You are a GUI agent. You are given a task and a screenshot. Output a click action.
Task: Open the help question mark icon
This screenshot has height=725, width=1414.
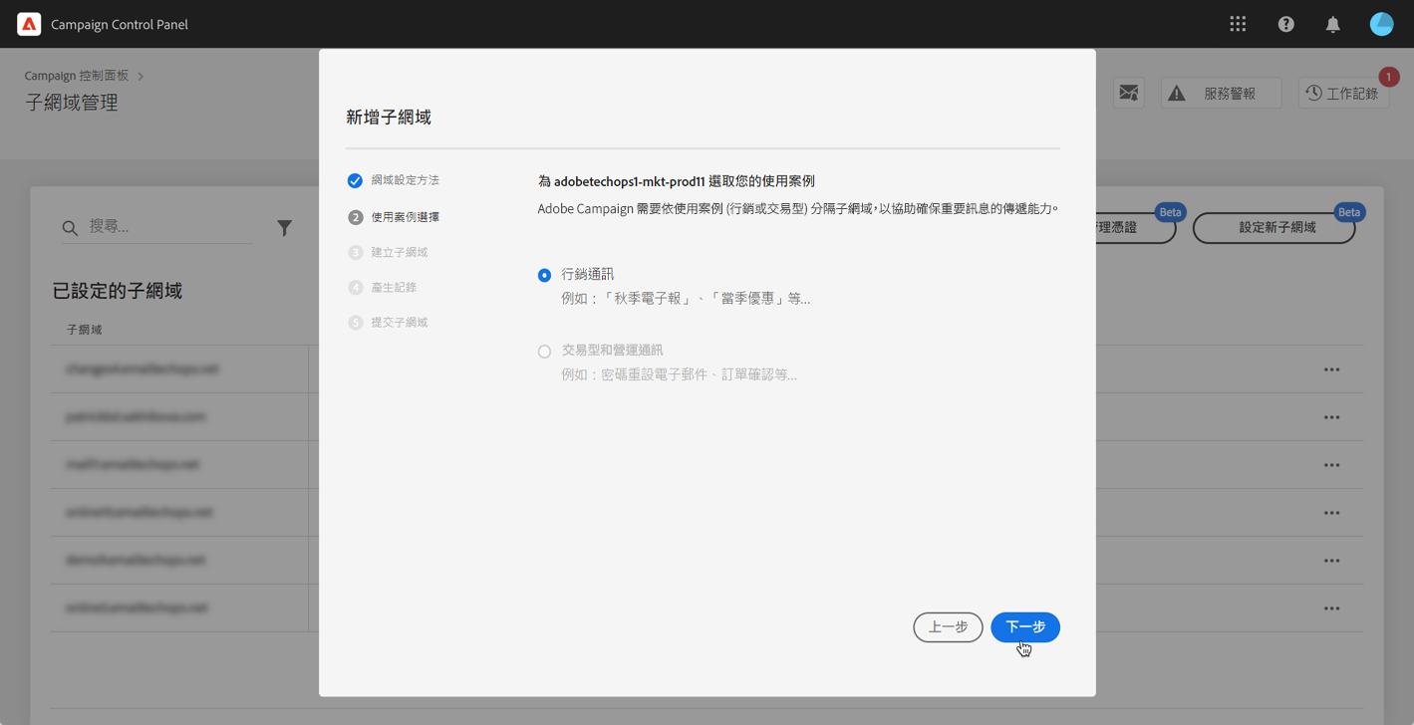pyautogui.click(x=1285, y=24)
